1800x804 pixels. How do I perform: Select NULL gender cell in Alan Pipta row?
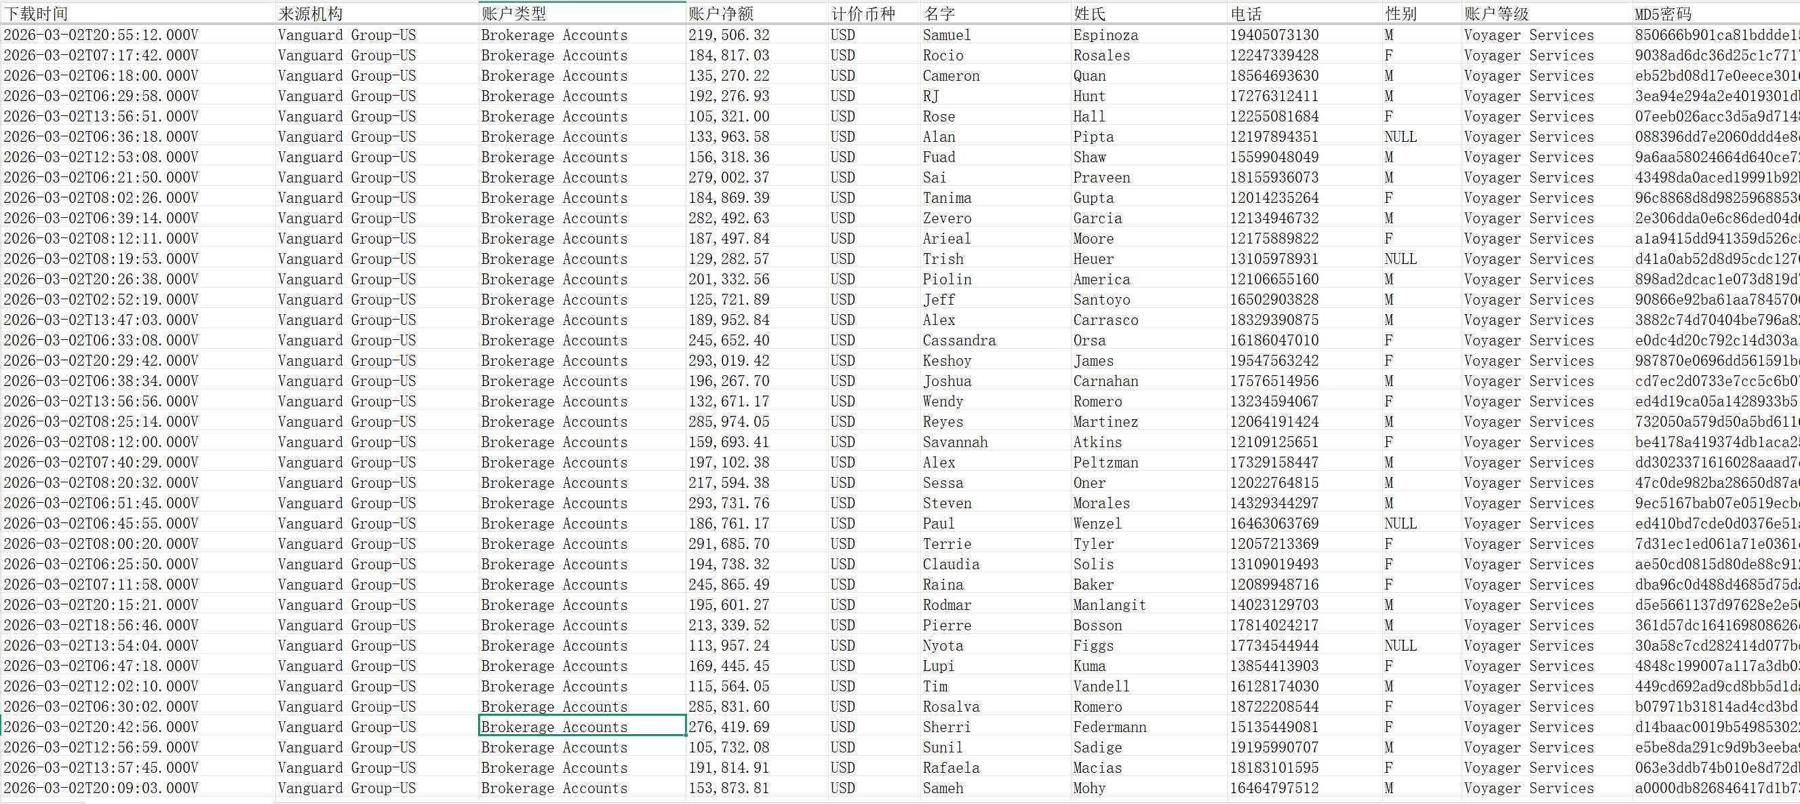(x=1422, y=136)
